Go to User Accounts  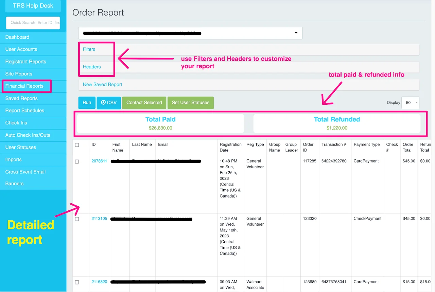click(33, 49)
